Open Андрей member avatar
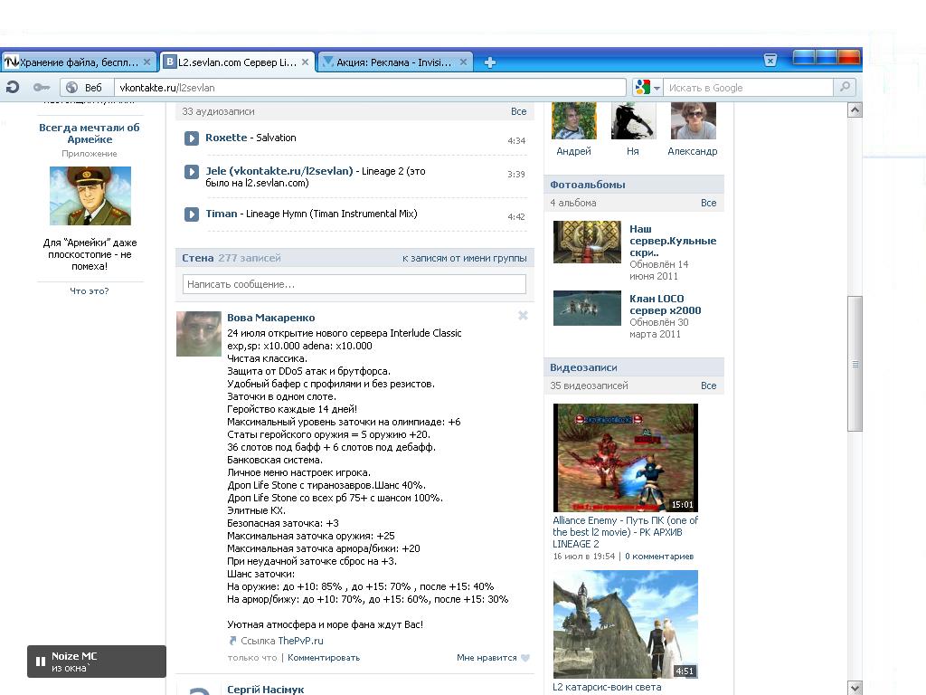926x695 pixels. (573, 120)
